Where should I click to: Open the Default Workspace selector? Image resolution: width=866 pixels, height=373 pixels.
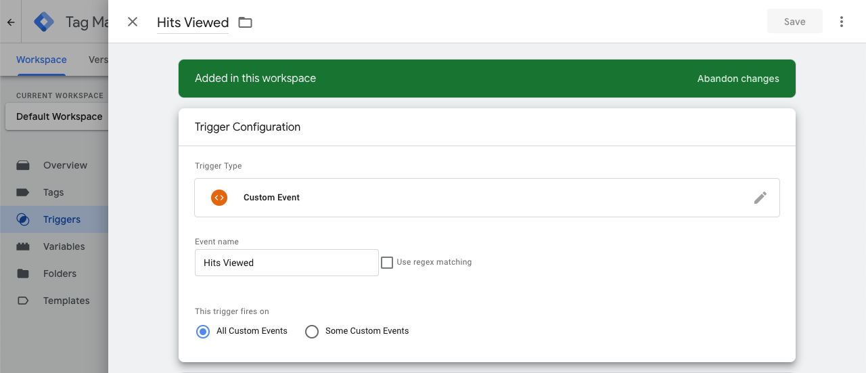57,116
